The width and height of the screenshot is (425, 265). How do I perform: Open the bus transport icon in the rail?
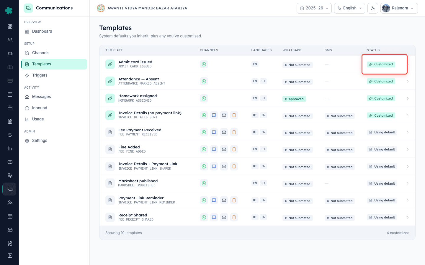pos(10,162)
